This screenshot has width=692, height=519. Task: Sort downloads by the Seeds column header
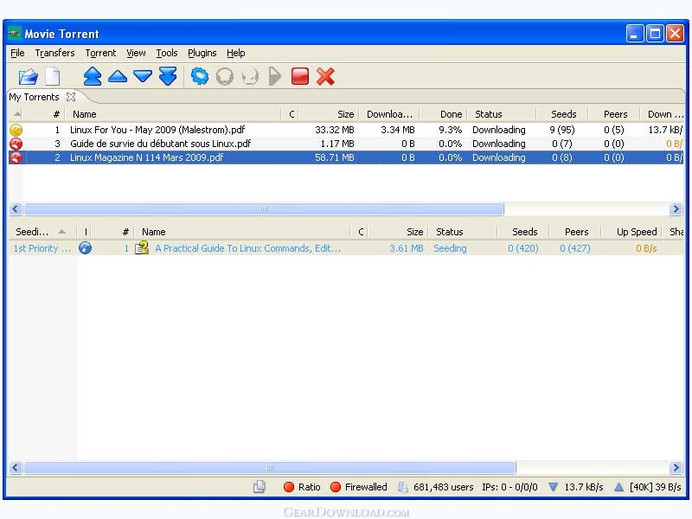click(563, 114)
